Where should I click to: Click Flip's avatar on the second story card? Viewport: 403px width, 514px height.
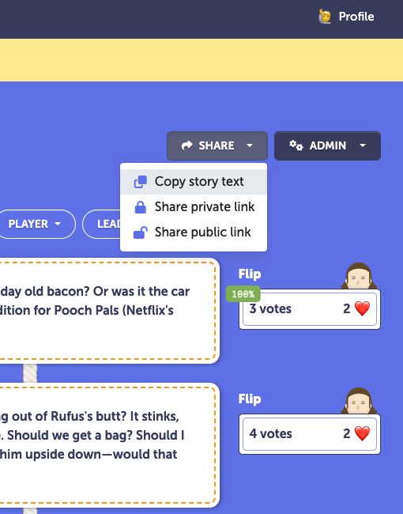359,401
